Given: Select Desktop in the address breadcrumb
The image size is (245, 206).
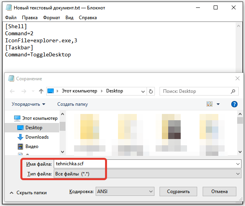Looking at the screenshot, I should (x=114, y=91).
